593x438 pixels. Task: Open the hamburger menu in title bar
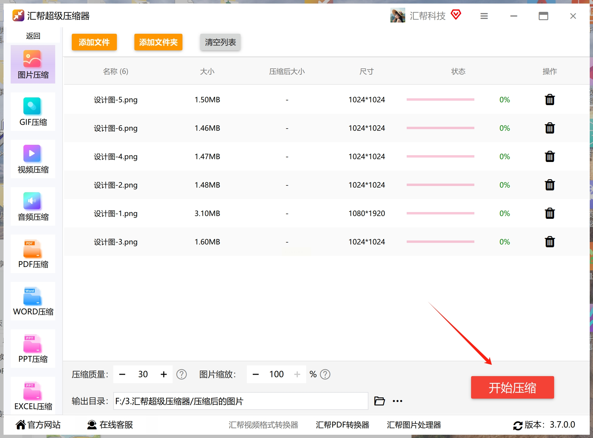(x=484, y=16)
